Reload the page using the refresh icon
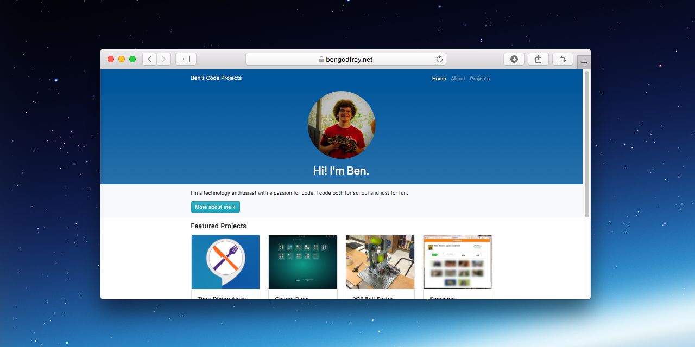Viewport: 695px width, 347px height. [439, 59]
